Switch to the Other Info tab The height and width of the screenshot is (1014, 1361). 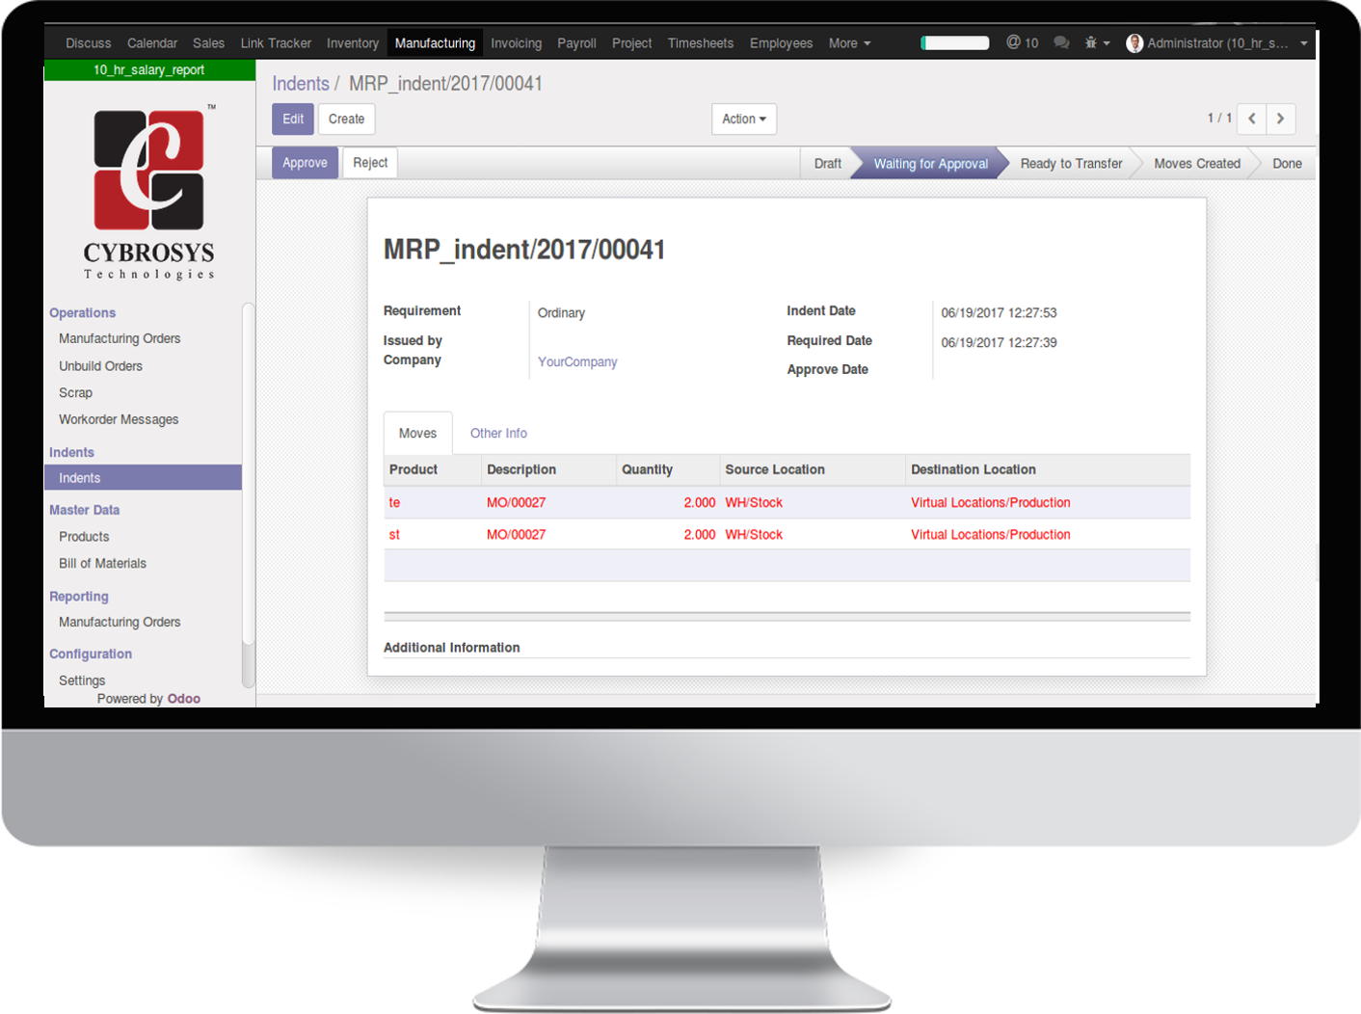pyautogui.click(x=498, y=434)
